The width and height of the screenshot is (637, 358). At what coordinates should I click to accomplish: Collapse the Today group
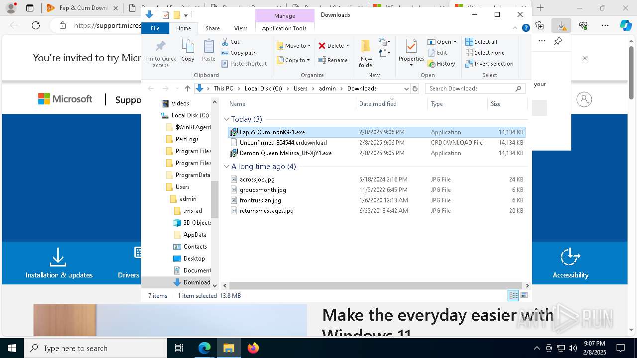coord(226,119)
